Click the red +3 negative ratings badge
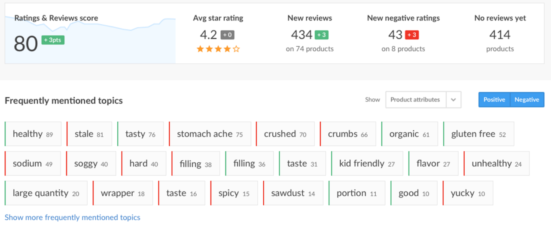551x233 pixels. [411, 35]
